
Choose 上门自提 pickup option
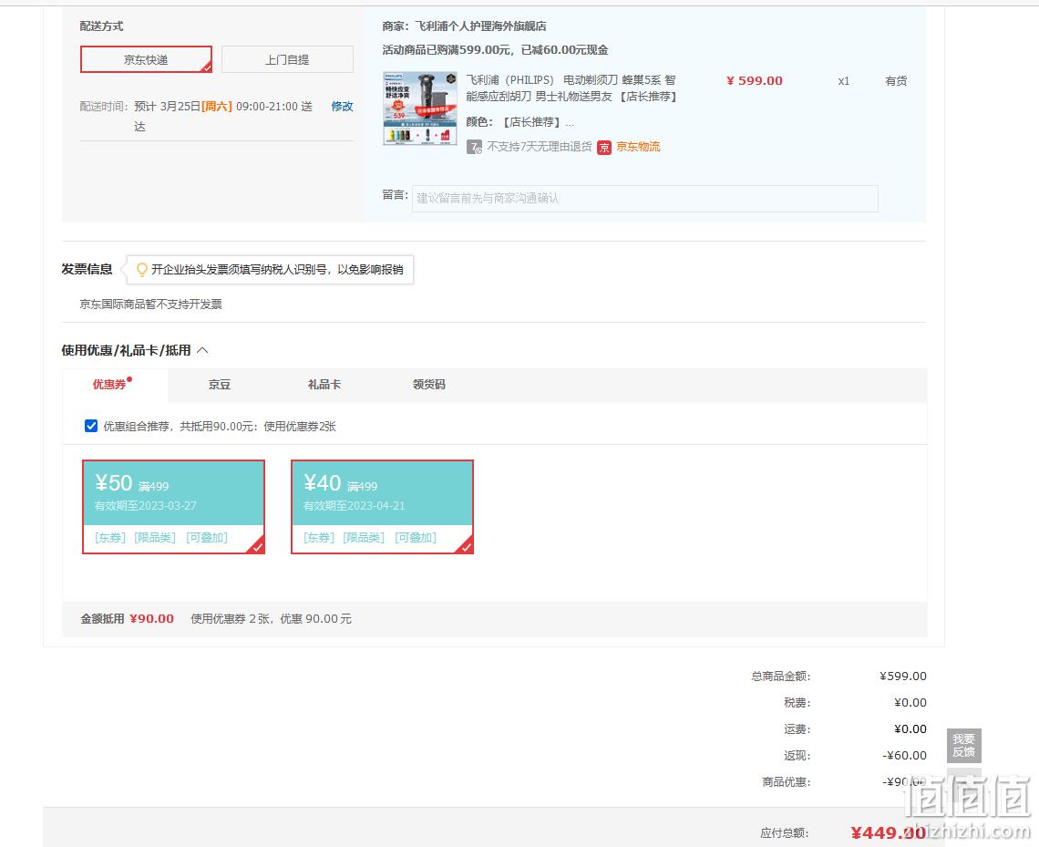click(287, 59)
